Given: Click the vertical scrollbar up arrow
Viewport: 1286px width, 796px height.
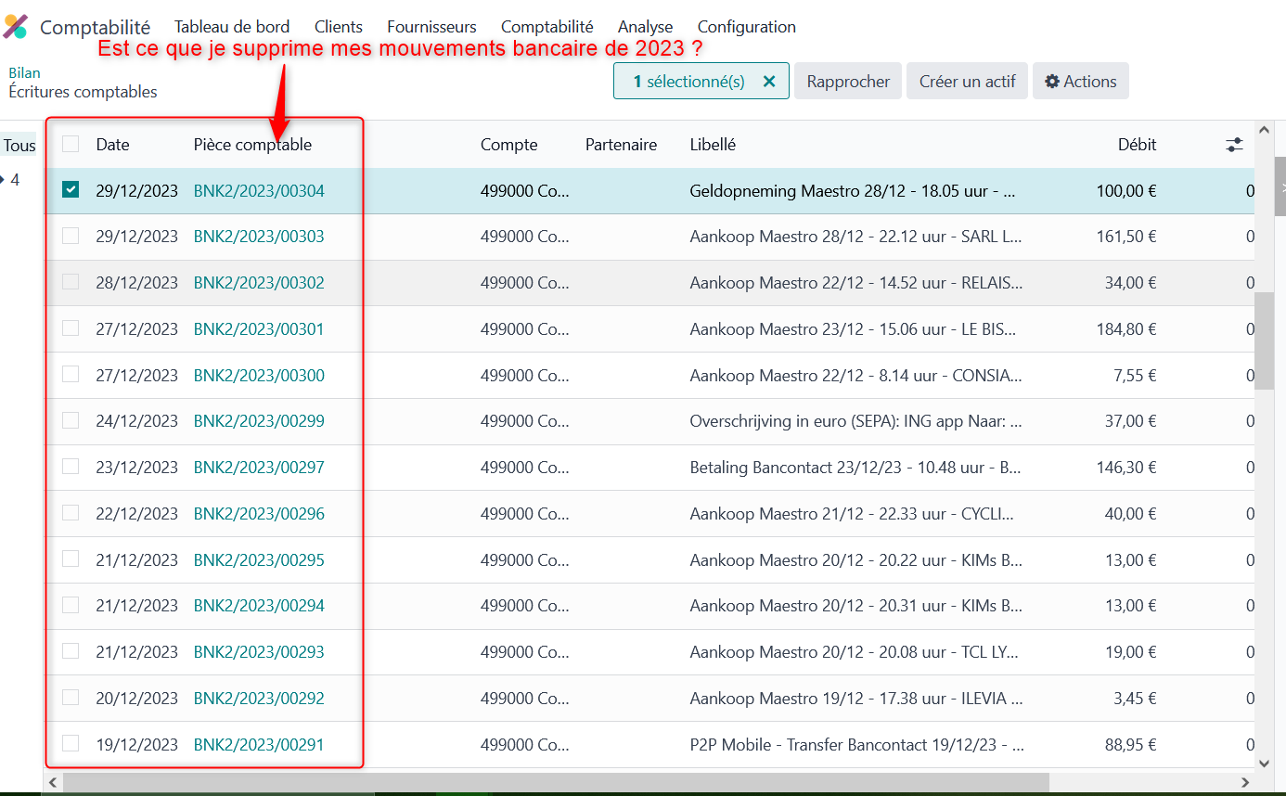Looking at the screenshot, I should pyautogui.click(x=1263, y=130).
